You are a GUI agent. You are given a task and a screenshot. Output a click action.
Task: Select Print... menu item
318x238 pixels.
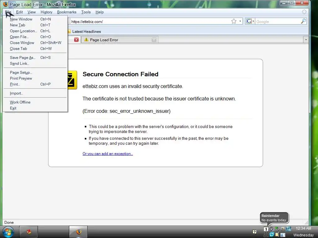tap(35, 84)
